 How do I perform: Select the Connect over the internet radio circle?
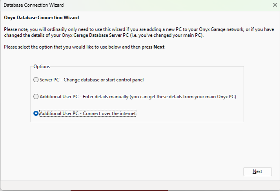click(x=36, y=114)
